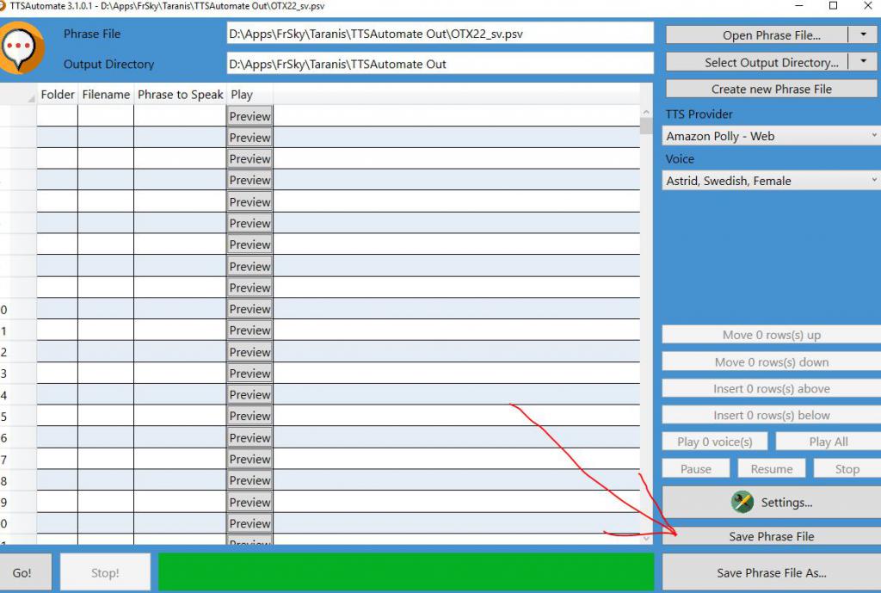The height and width of the screenshot is (593, 881).
Task: Open the TTS Provider combo box
Action: point(772,136)
